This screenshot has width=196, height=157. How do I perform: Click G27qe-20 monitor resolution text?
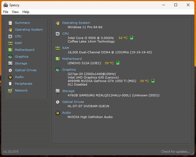click(x=92, y=74)
